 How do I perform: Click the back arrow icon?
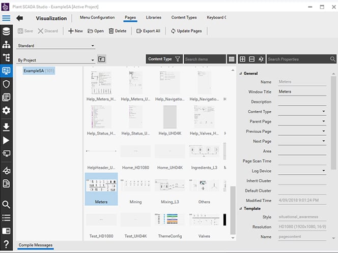tap(20, 18)
